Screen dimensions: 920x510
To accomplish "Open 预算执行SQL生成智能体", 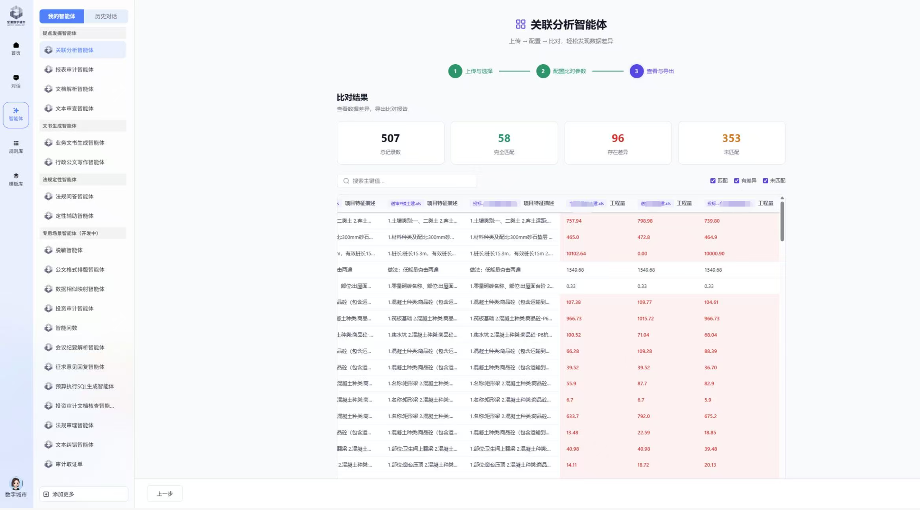I will point(83,386).
